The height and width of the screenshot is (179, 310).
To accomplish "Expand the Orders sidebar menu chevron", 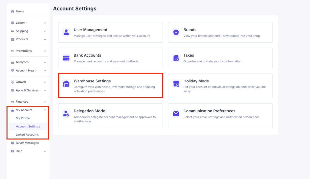I will click(45, 23).
